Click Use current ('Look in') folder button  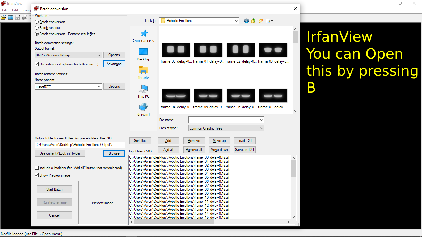pos(60,153)
